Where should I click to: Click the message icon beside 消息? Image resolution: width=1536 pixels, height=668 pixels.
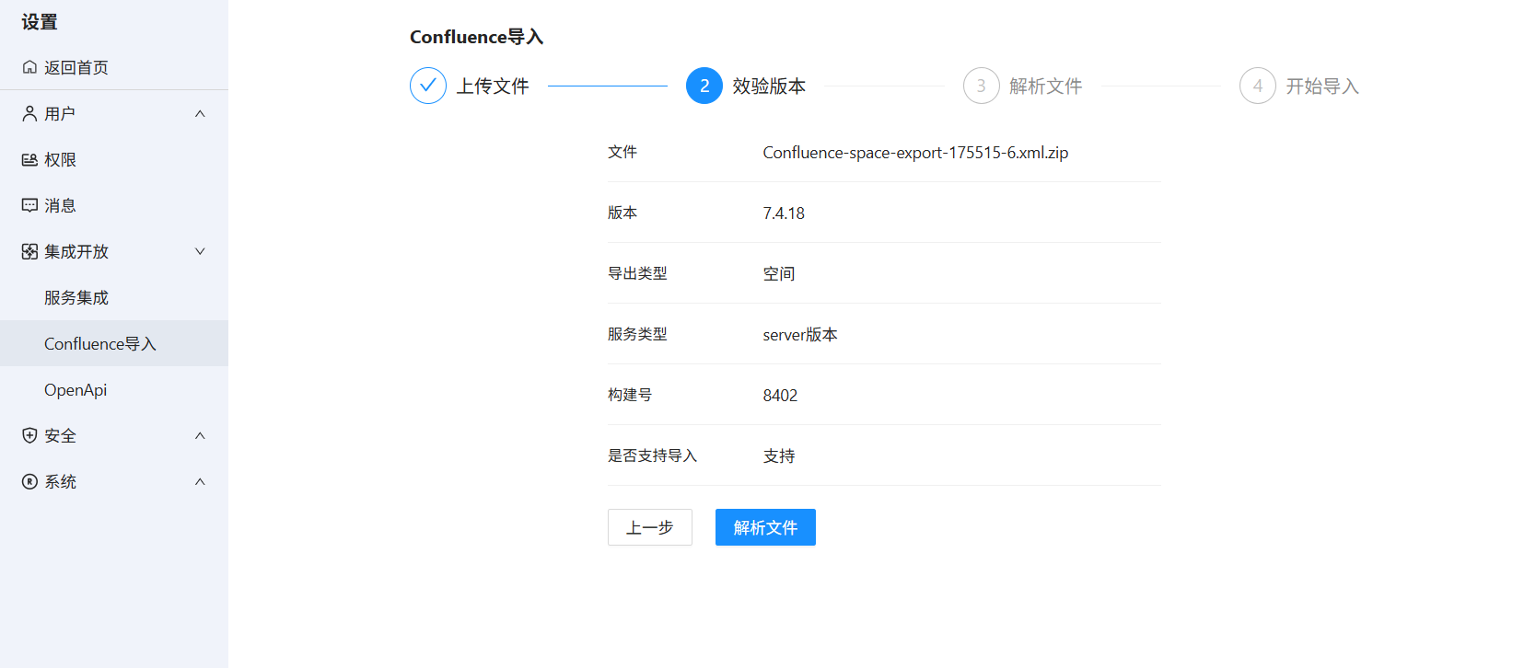tap(29, 205)
